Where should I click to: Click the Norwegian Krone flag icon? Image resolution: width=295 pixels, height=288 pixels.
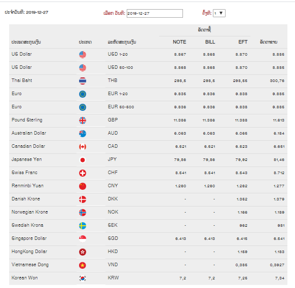coord(83,213)
